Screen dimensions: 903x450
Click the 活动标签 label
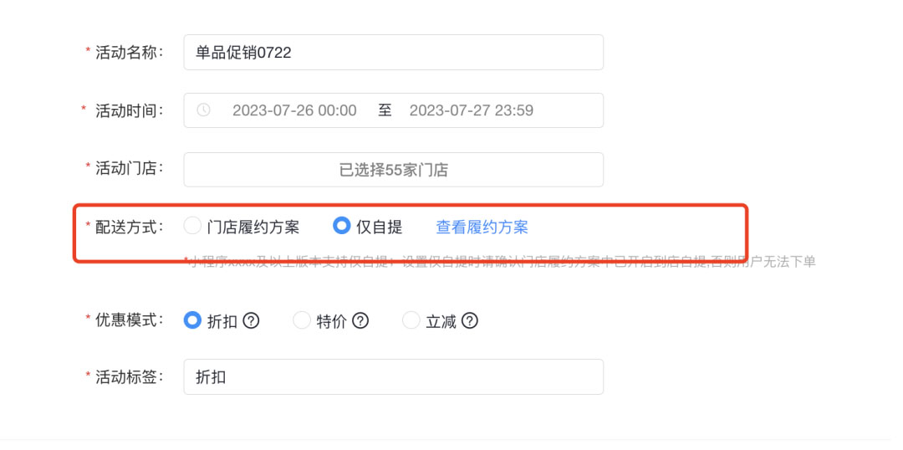tap(130, 377)
